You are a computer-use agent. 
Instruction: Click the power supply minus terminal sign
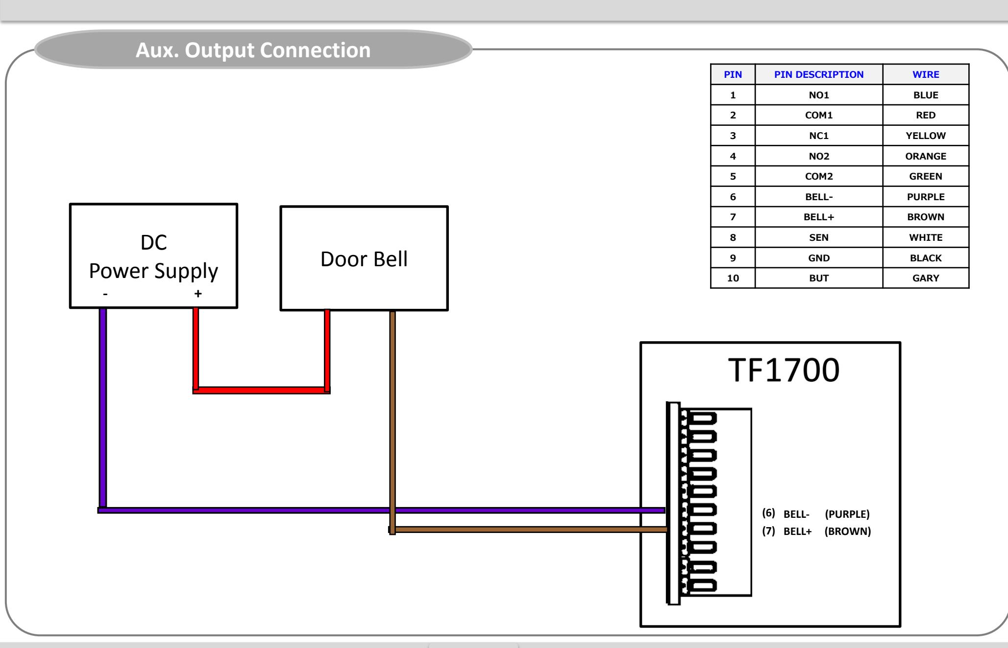tap(105, 294)
